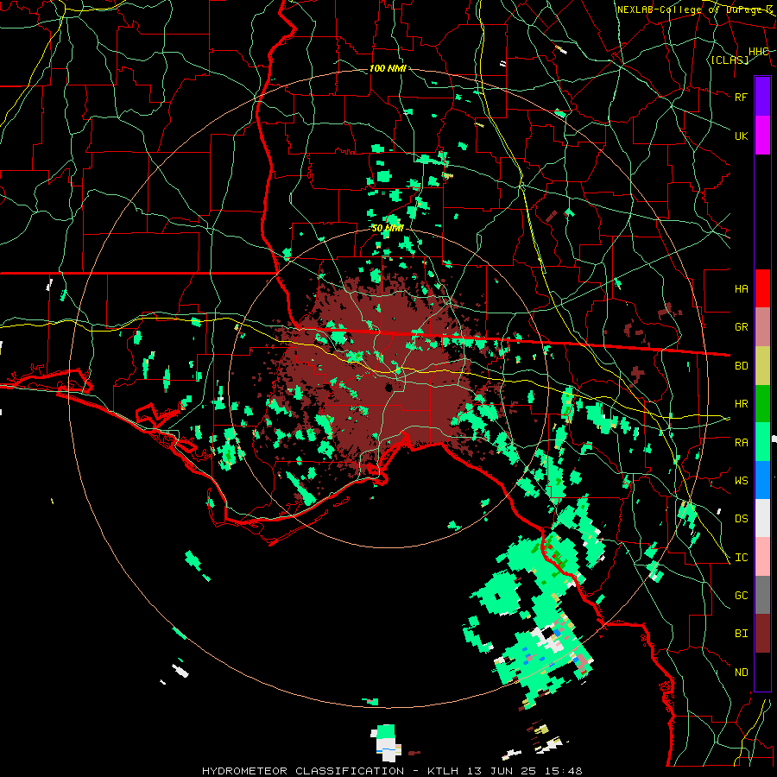Click the IC legend label
The image size is (777, 777).
coord(741,558)
